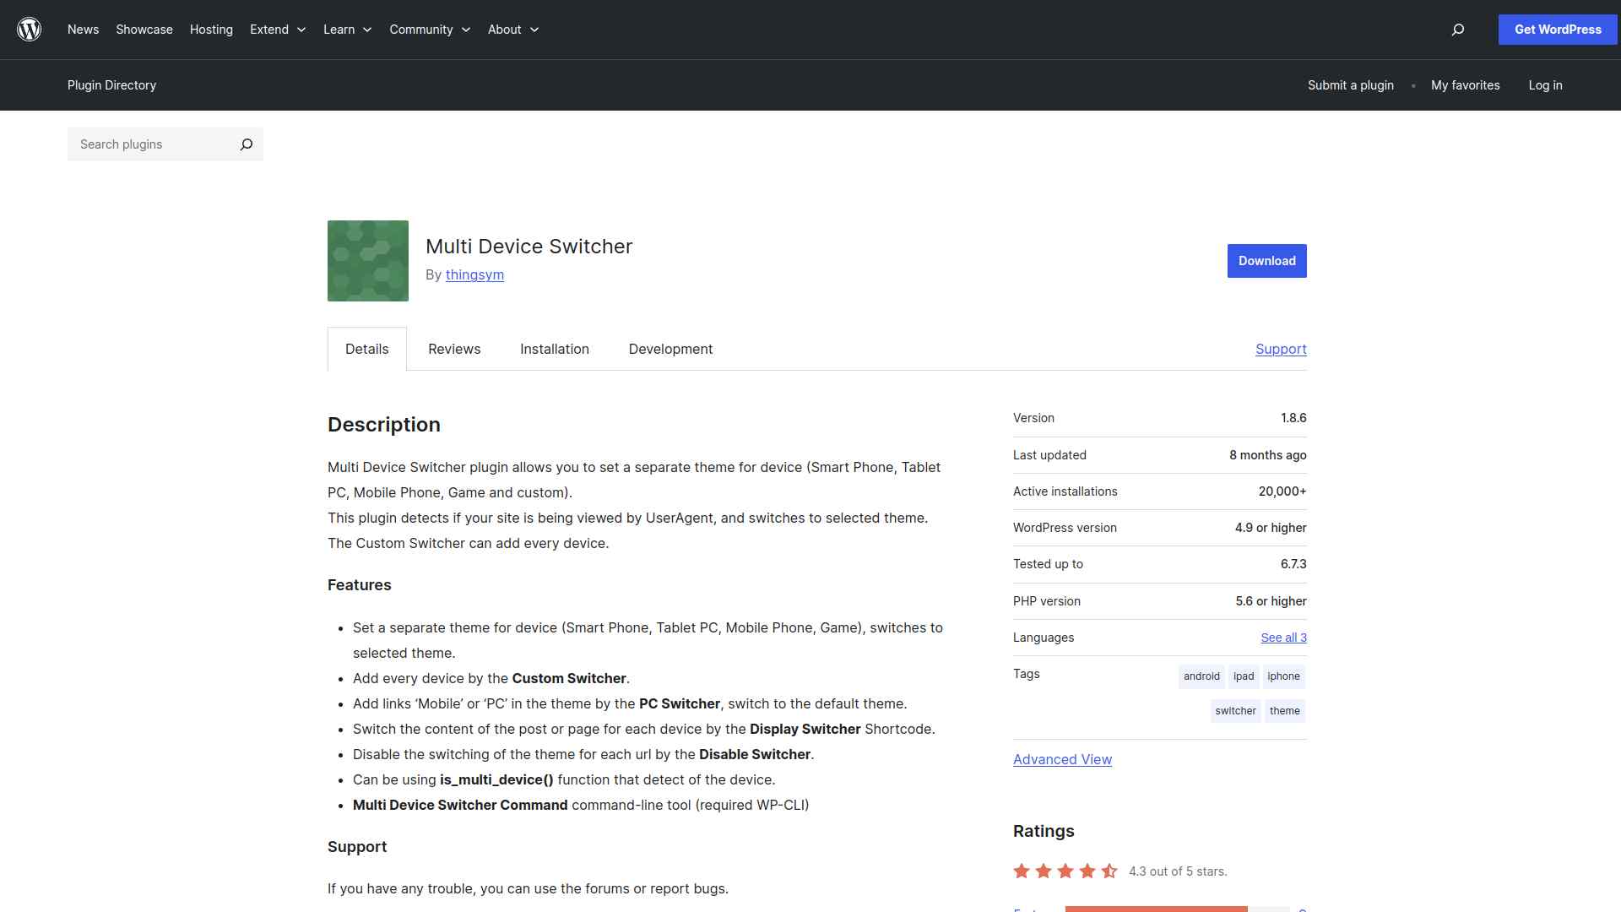
Task: Expand the About menu
Action: [x=513, y=30]
